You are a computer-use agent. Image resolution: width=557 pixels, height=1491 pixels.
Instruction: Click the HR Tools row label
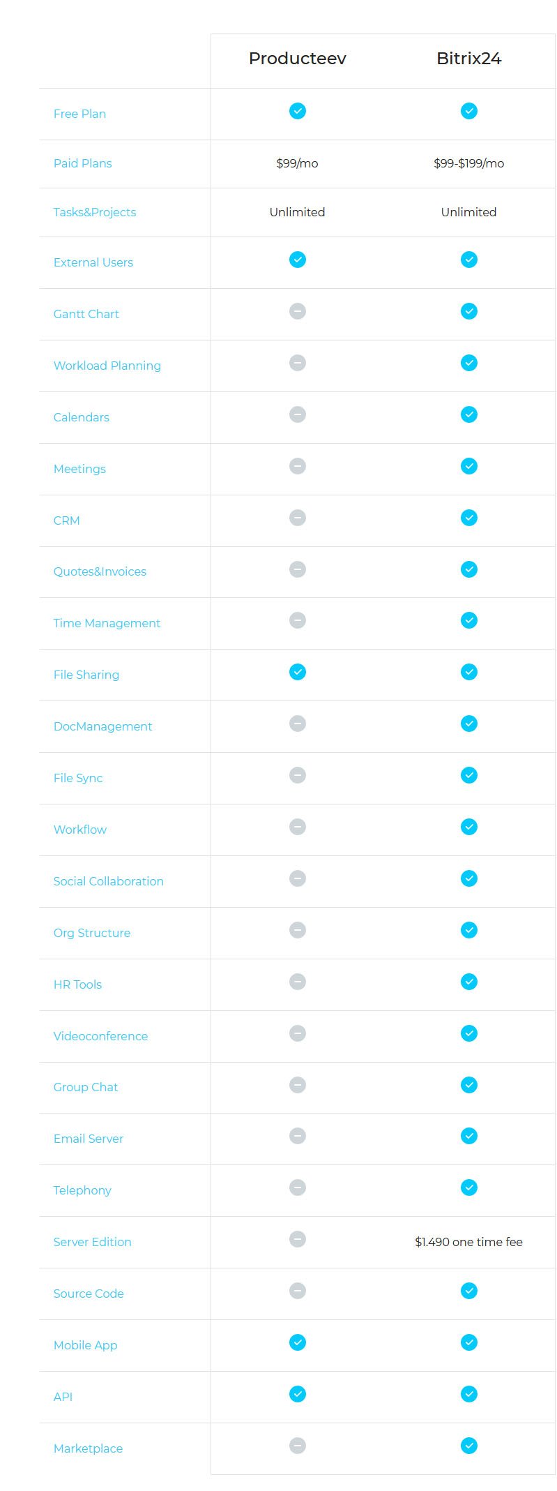[x=77, y=984]
